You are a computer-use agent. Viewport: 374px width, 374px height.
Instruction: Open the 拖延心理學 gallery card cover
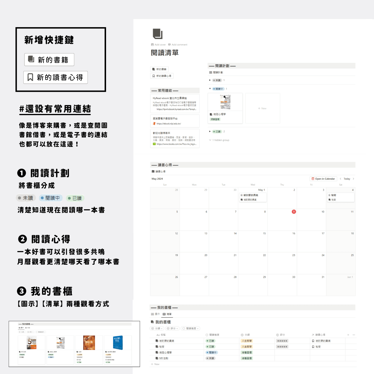pyautogui.click(x=225, y=102)
